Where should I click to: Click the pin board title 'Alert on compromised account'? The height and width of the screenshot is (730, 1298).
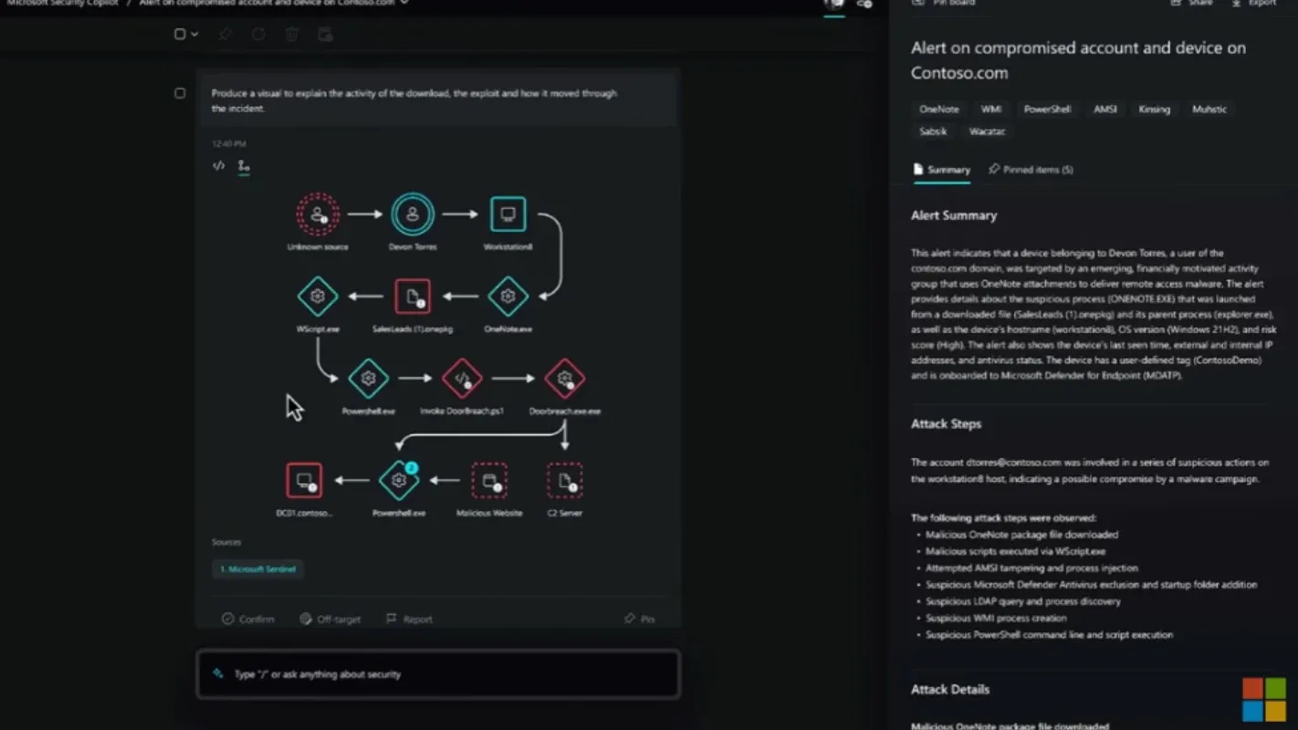pos(1078,60)
